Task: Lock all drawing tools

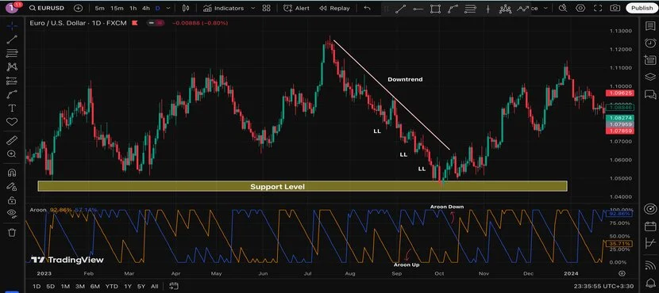Action: pyautogui.click(x=12, y=200)
